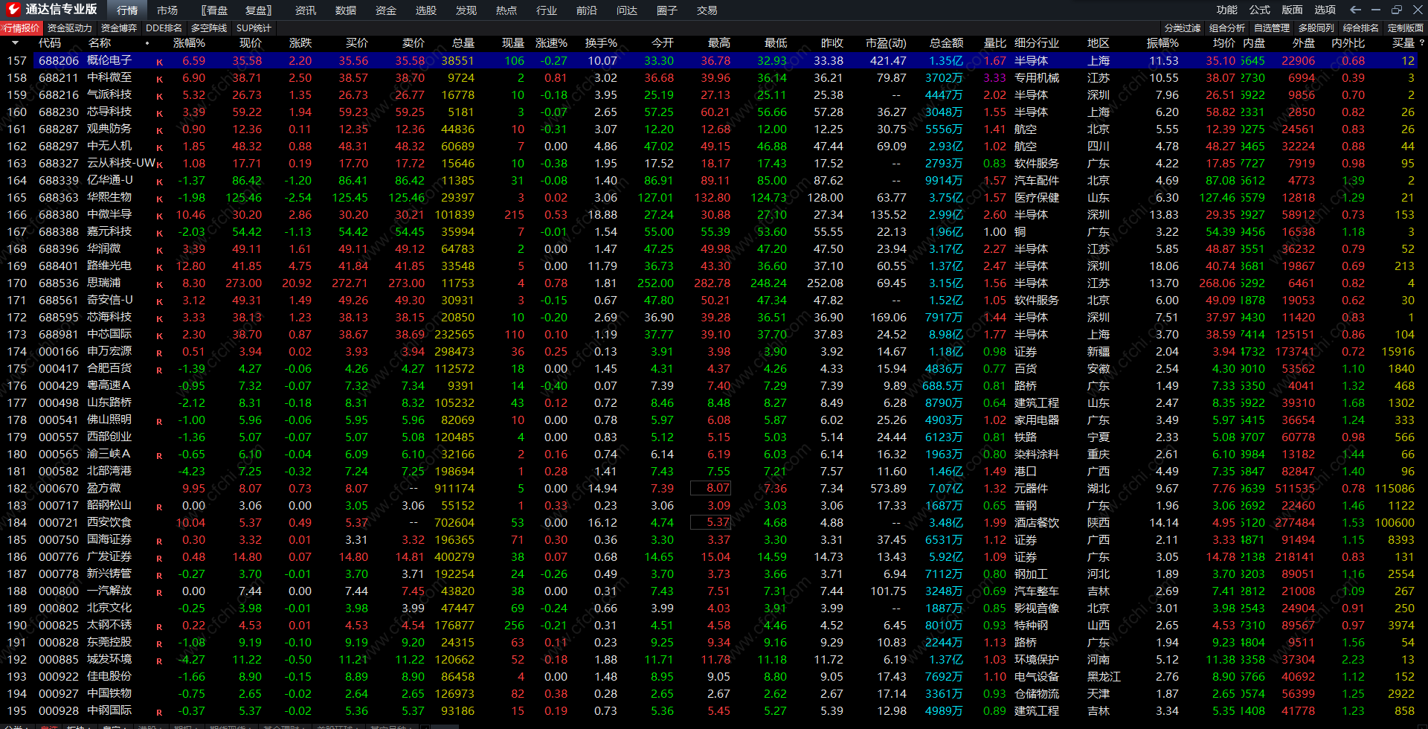This screenshot has width=1428, height=729.
Task: Click the R marker in the 太钢不锈 row
Action: coord(159,626)
